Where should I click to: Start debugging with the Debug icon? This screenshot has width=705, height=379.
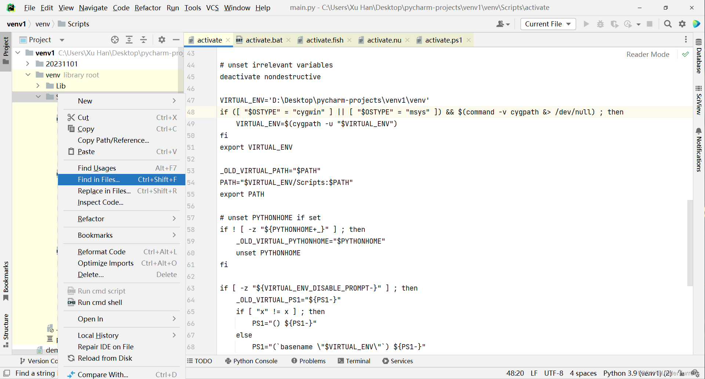[x=600, y=23]
